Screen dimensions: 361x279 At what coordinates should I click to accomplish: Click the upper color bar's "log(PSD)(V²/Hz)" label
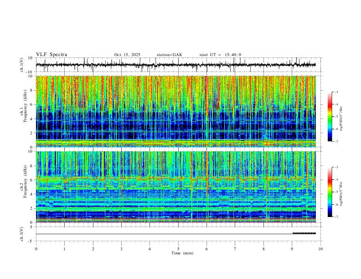click(341, 119)
